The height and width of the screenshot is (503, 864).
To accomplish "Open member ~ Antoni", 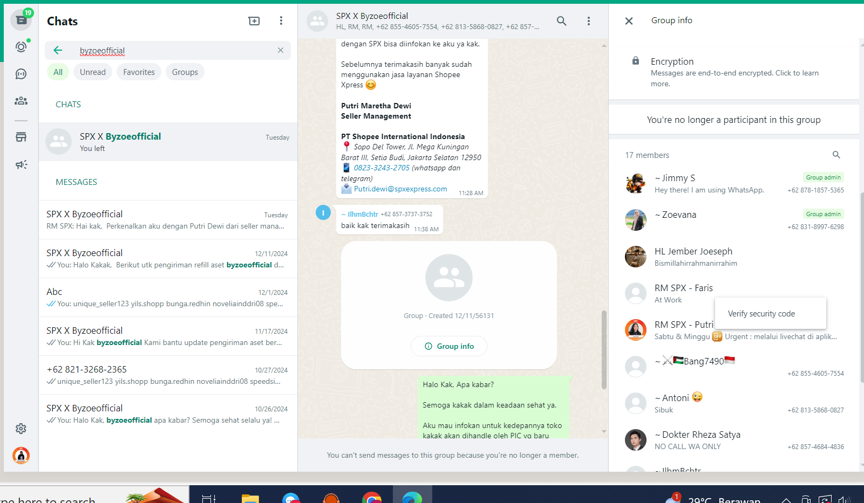I will click(x=734, y=403).
